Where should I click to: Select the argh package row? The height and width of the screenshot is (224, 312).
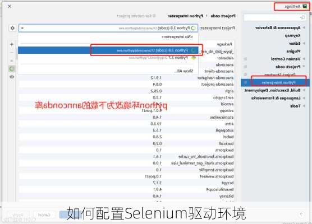tap(126, 91)
